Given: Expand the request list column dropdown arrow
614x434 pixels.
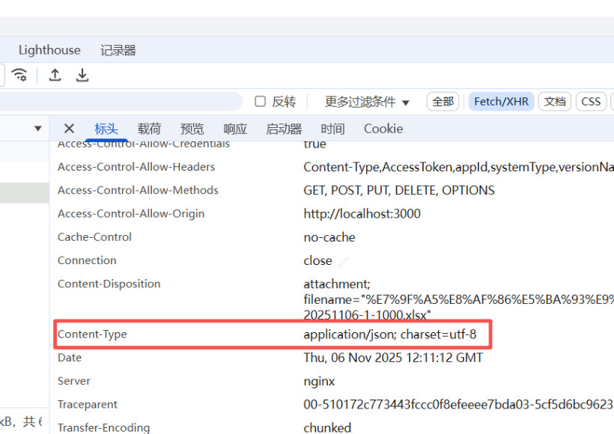Looking at the screenshot, I should 38,129.
